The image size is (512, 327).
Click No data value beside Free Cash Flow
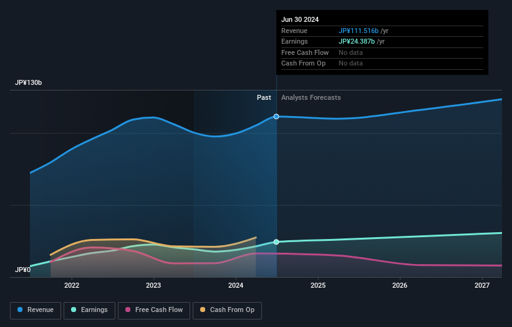pos(350,52)
